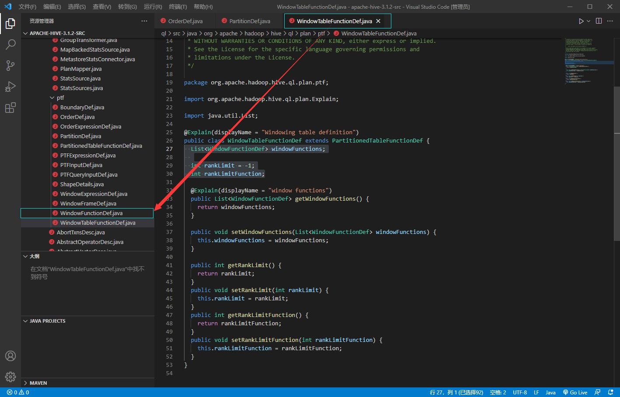The image size is (620, 397).
Task: Open the 查看(V) menu
Action: point(102,7)
